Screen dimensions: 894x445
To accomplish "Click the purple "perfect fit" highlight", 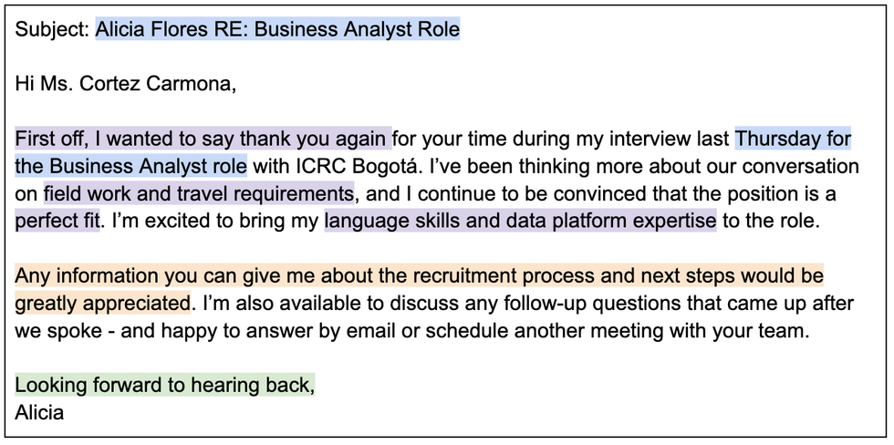I will coord(57,222).
